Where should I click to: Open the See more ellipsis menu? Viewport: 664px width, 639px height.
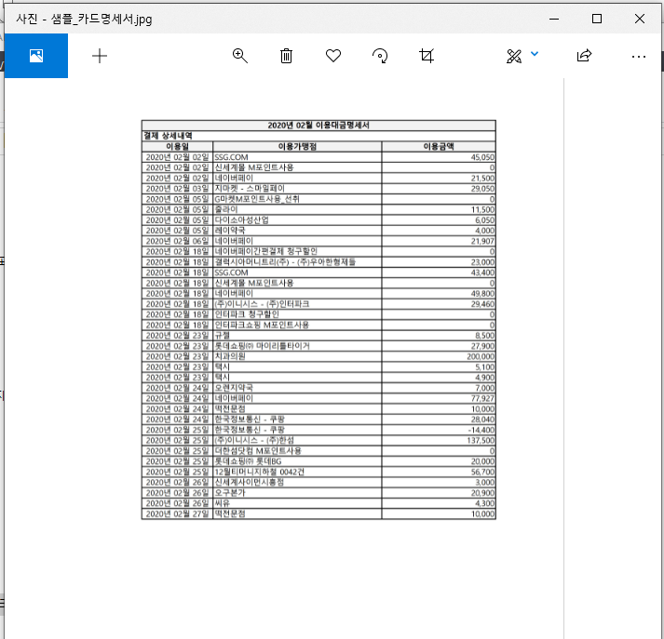pos(639,56)
